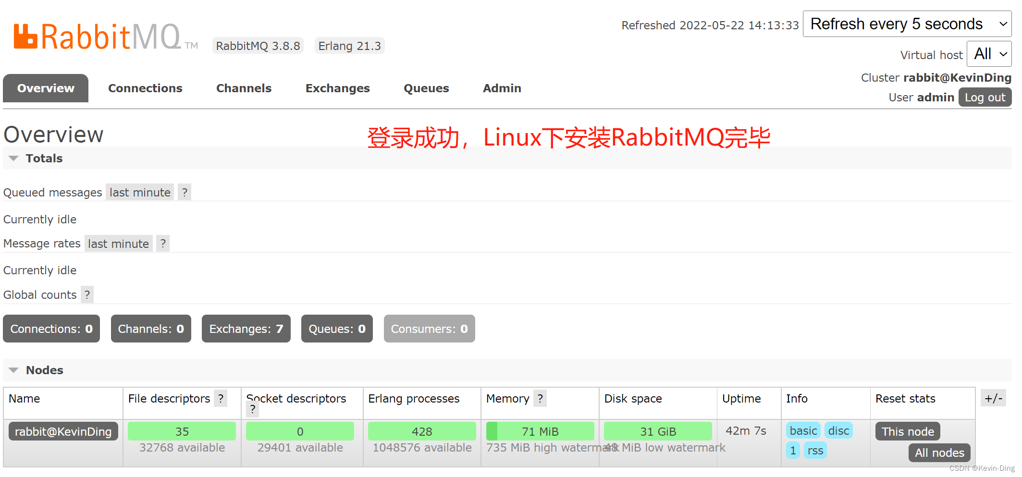Click the Overview page heading
This screenshot has height=477, width=1022.
pos(53,135)
